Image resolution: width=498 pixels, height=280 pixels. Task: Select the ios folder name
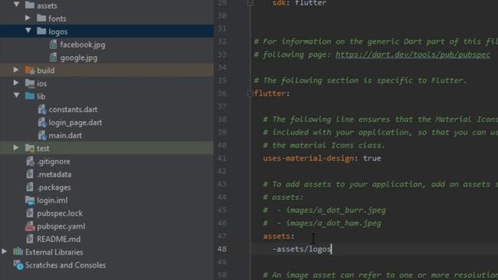[42, 83]
